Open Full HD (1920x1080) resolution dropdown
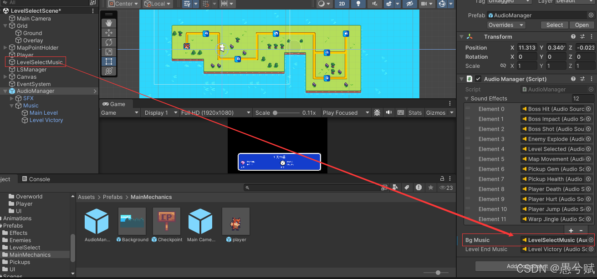597x279 pixels. (216, 113)
